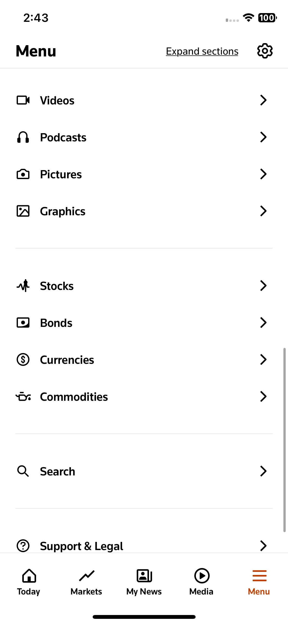Tap the Stocks pulse chart icon

(x=23, y=286)
